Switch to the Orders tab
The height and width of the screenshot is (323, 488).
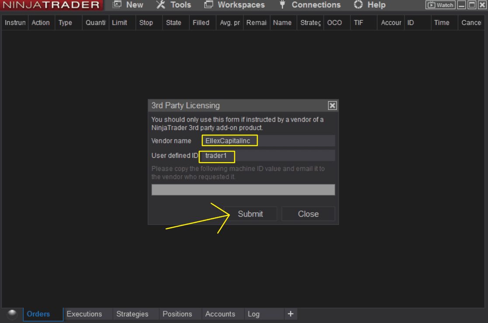(43, 314)
